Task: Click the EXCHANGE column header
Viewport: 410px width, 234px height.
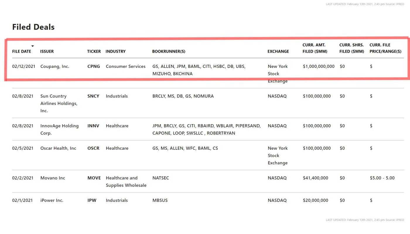Action: point(278,51)
